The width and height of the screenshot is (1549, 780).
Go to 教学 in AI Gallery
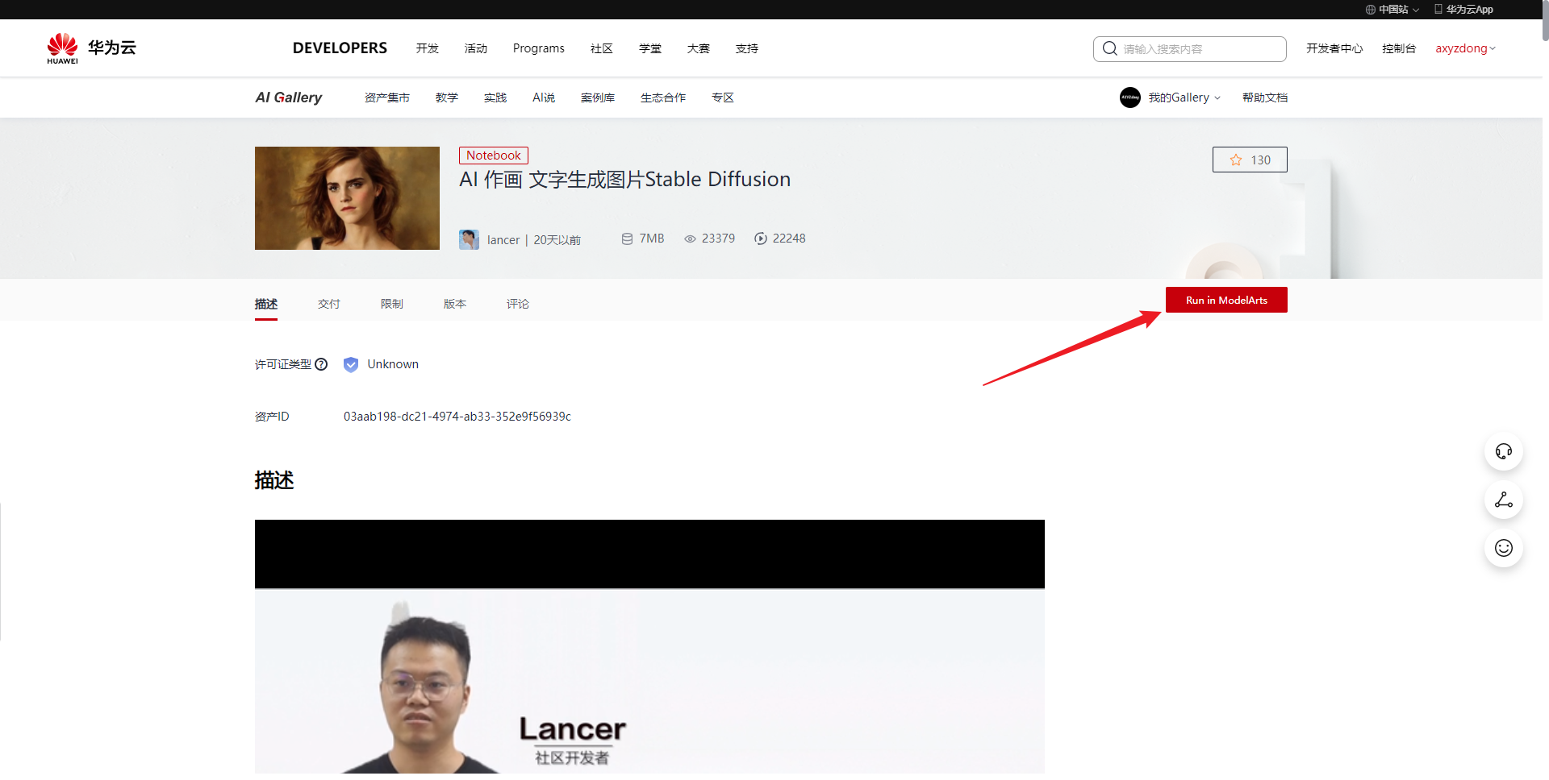pyautogui.click(x=447, y=97)
